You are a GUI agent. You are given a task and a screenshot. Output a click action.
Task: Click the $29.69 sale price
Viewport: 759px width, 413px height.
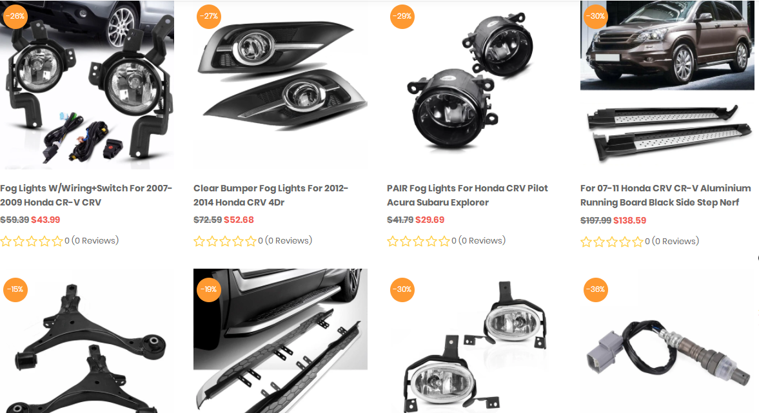tap(430, 220)
